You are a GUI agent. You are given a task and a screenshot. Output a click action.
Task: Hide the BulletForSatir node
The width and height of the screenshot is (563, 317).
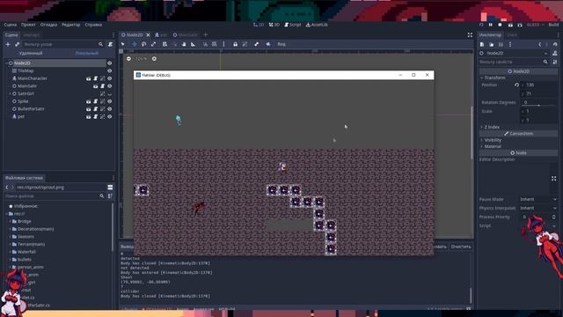[109, 109]
